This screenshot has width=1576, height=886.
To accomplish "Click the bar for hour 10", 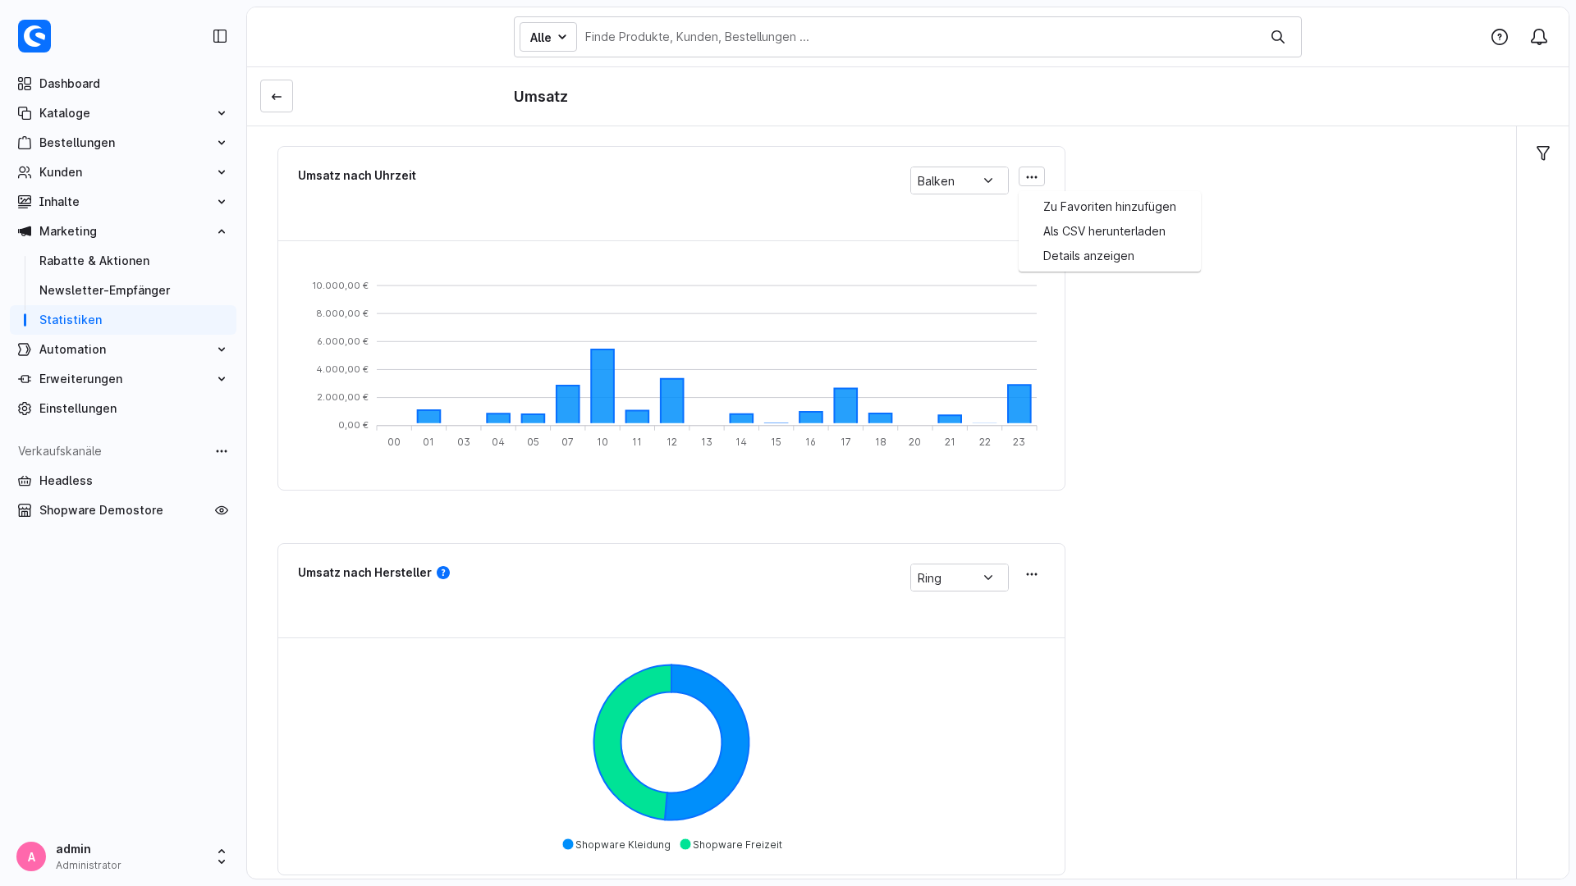I will click(x=602, y=386).
